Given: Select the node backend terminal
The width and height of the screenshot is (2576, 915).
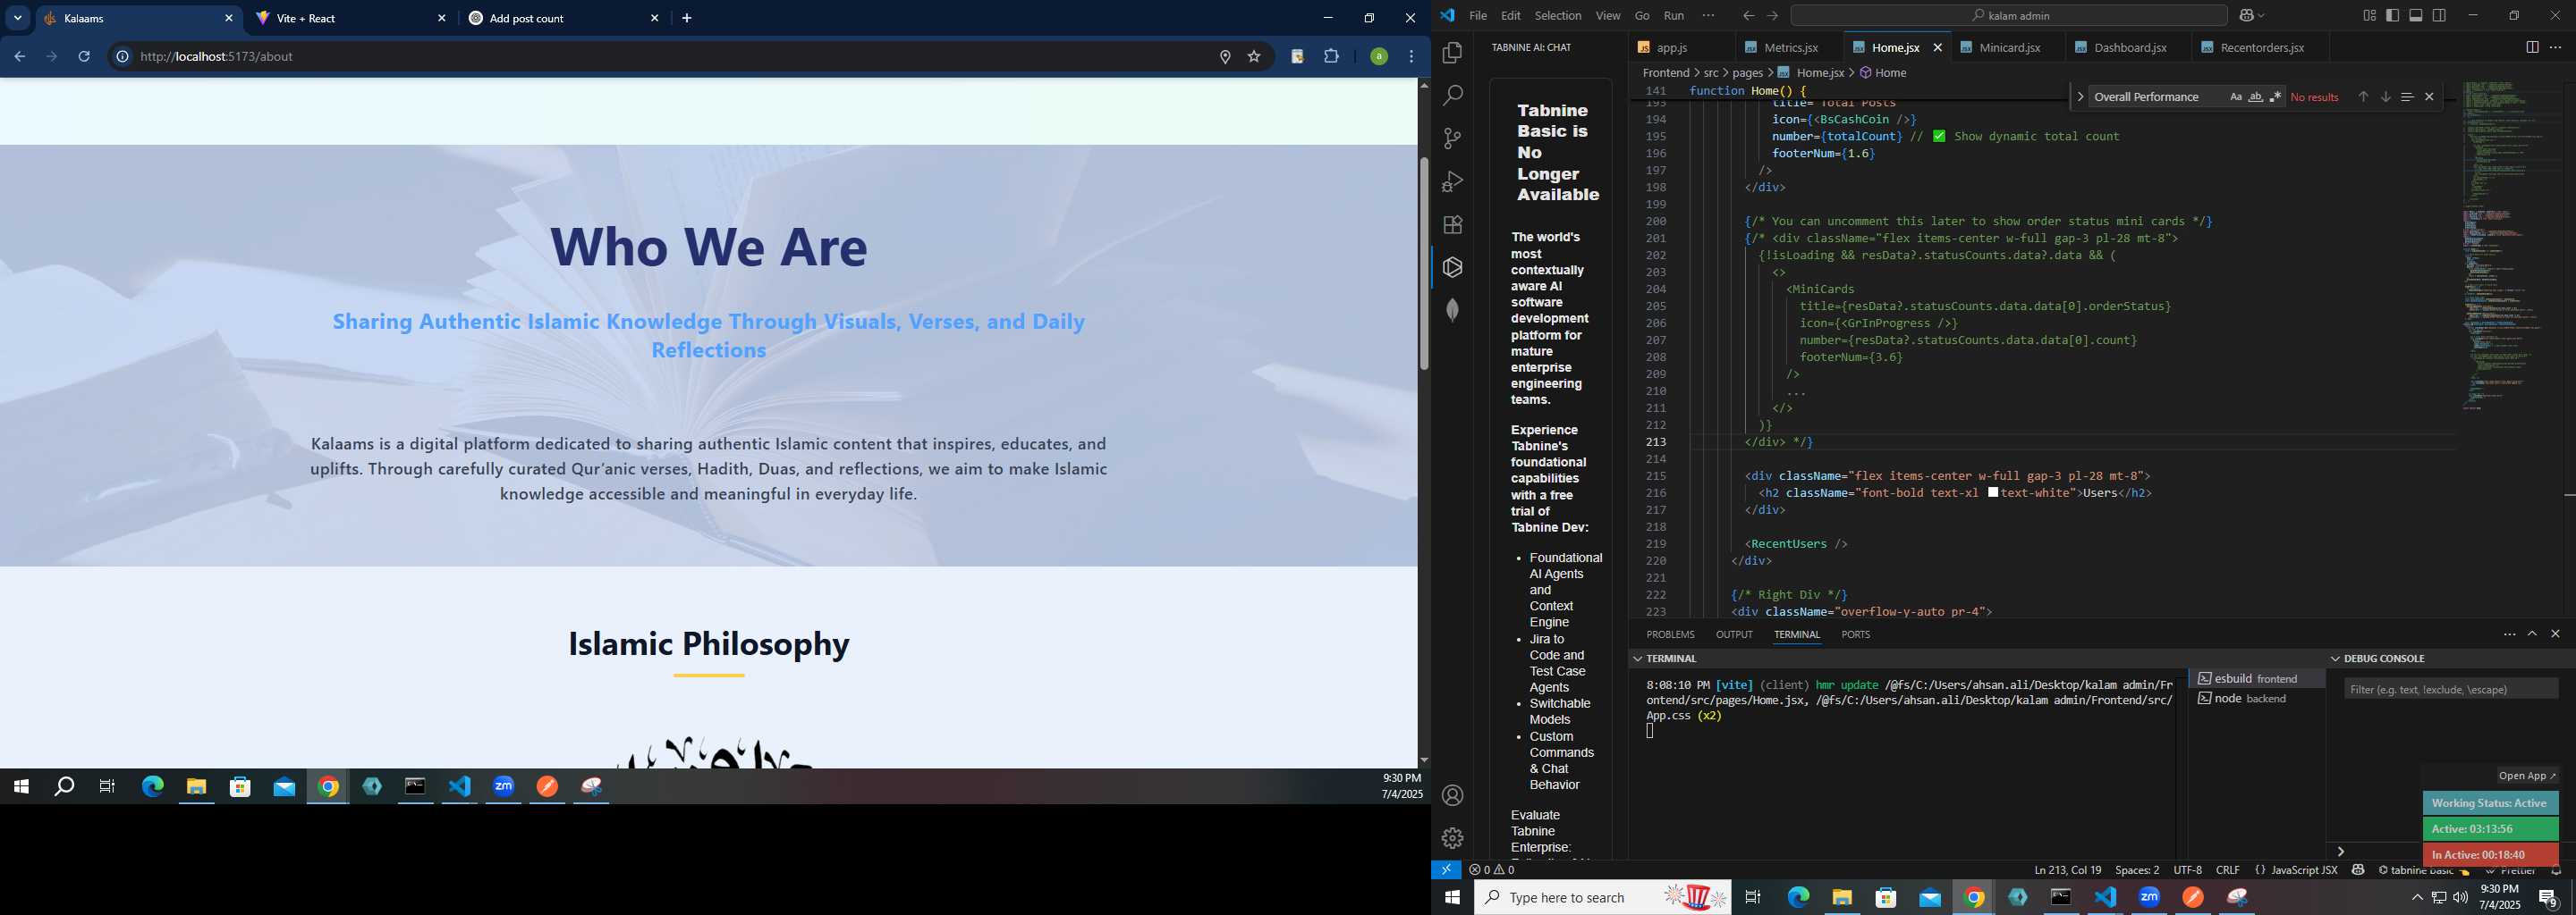Looking at the screenshot, I should (x=2256, y=698).
